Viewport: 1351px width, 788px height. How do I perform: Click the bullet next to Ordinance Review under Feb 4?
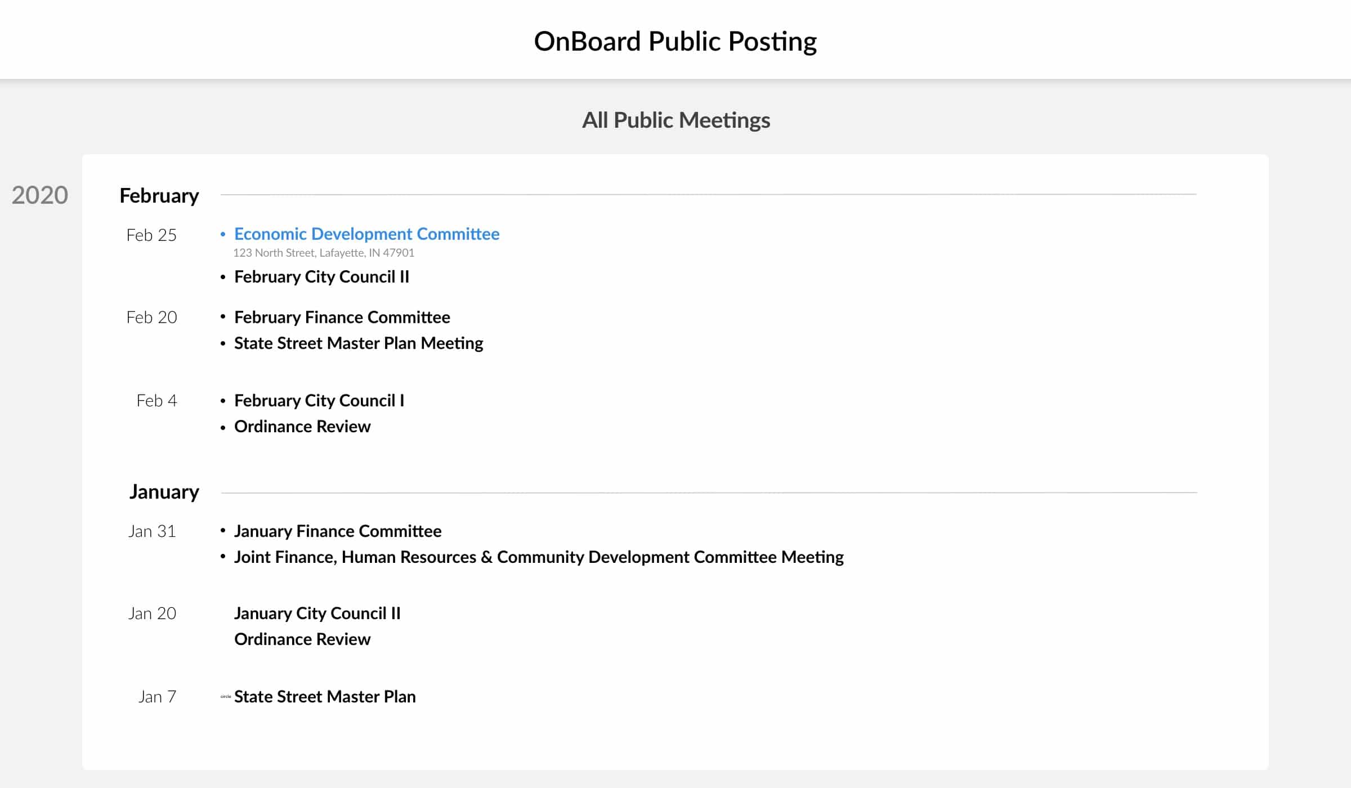(x=223, y=427)
